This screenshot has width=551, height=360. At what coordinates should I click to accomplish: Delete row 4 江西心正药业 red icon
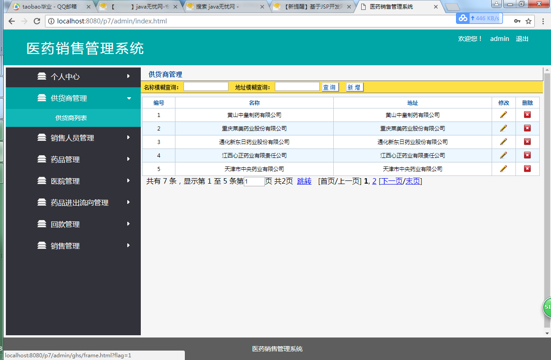click(x=527, y=155)
